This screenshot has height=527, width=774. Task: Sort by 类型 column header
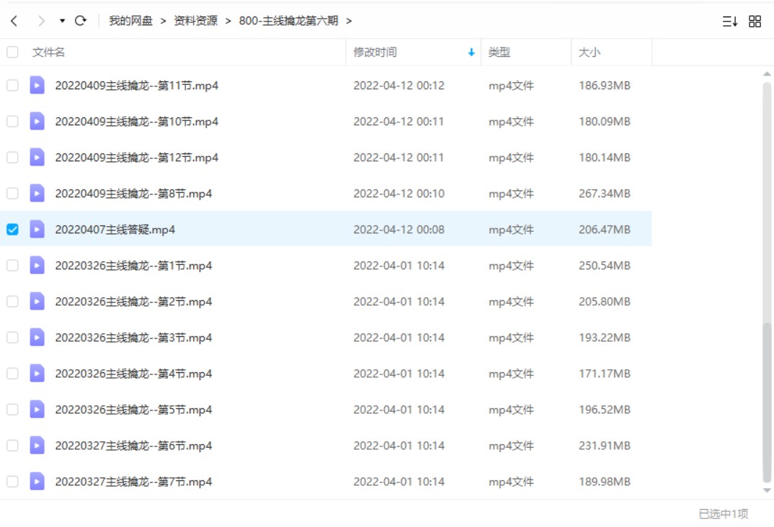(499, 53)
